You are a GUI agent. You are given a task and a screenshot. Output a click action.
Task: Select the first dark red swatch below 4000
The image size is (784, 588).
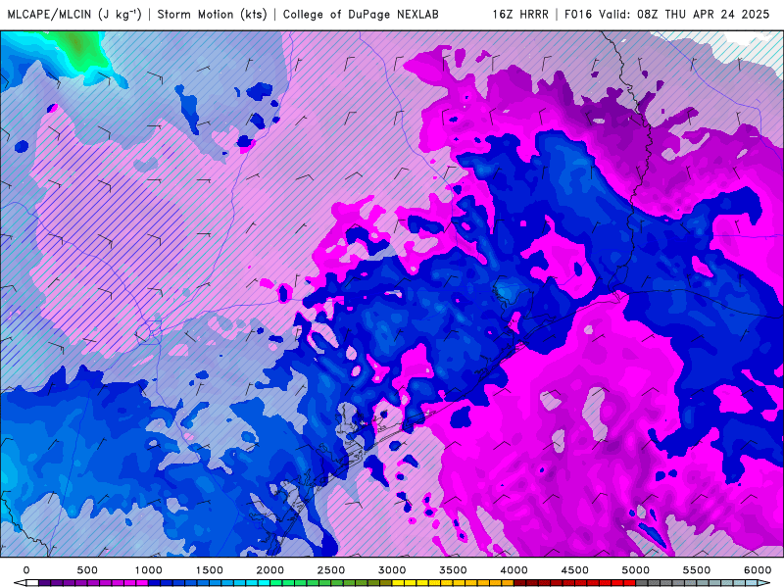tap(520, 583)
